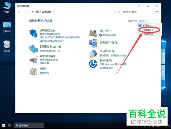Click the address bar control panel icon

(x=37, y=12)
